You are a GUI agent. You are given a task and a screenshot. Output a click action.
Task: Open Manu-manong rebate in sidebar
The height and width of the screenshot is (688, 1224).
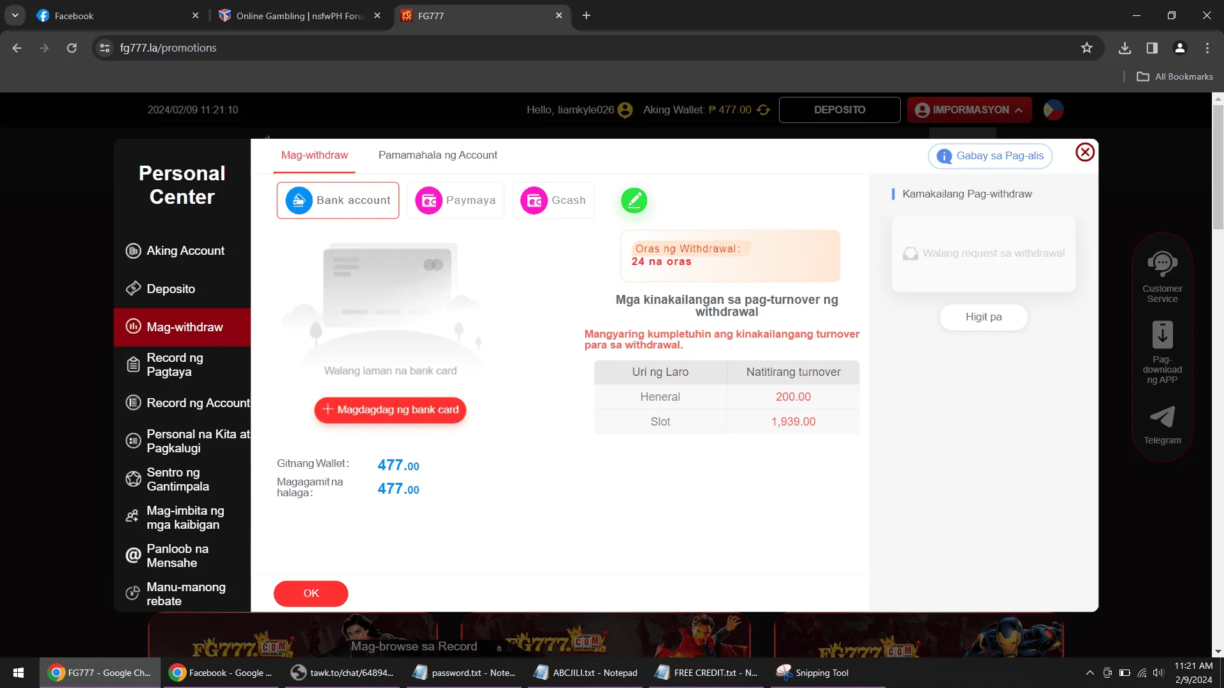[182, 594]
